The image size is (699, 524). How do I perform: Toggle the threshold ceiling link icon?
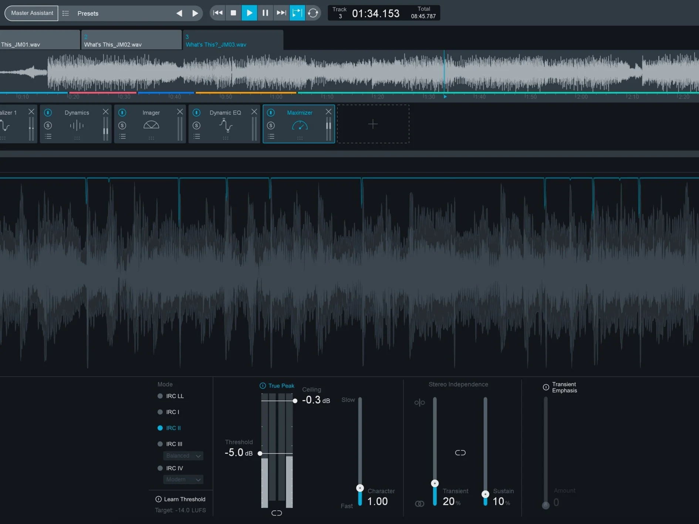[277, 513]
